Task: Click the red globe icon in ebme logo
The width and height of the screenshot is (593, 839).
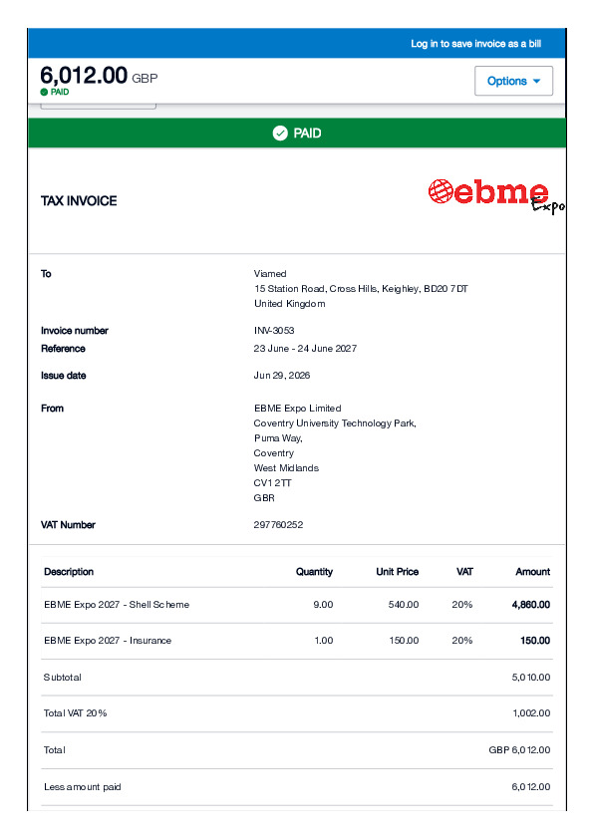Action: click(x=441, y=191)
